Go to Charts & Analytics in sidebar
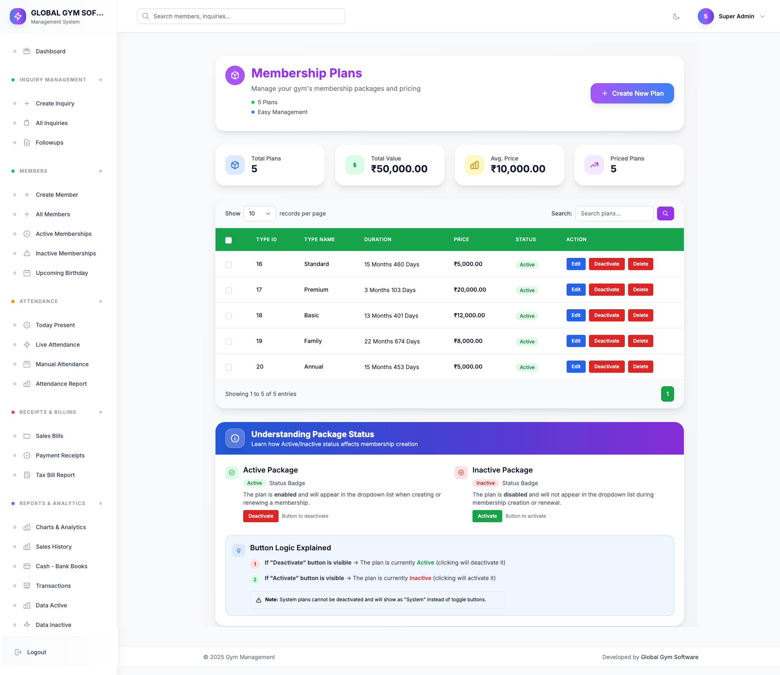Screen dimensions: 780x675 pos(61,527)
